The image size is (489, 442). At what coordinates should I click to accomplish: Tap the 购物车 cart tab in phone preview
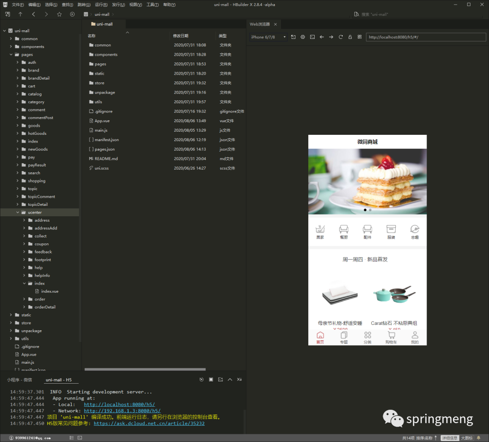point(391,337)
